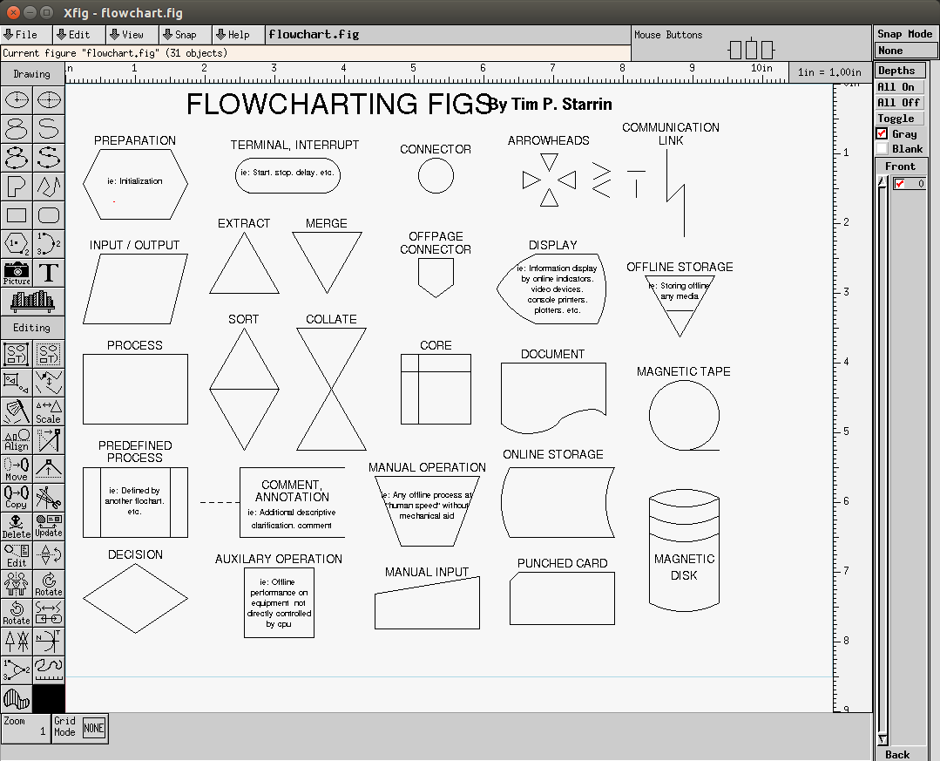Select the delete point scissors tool
This screenshot has height=761, width=940.
tap(49, 498)
